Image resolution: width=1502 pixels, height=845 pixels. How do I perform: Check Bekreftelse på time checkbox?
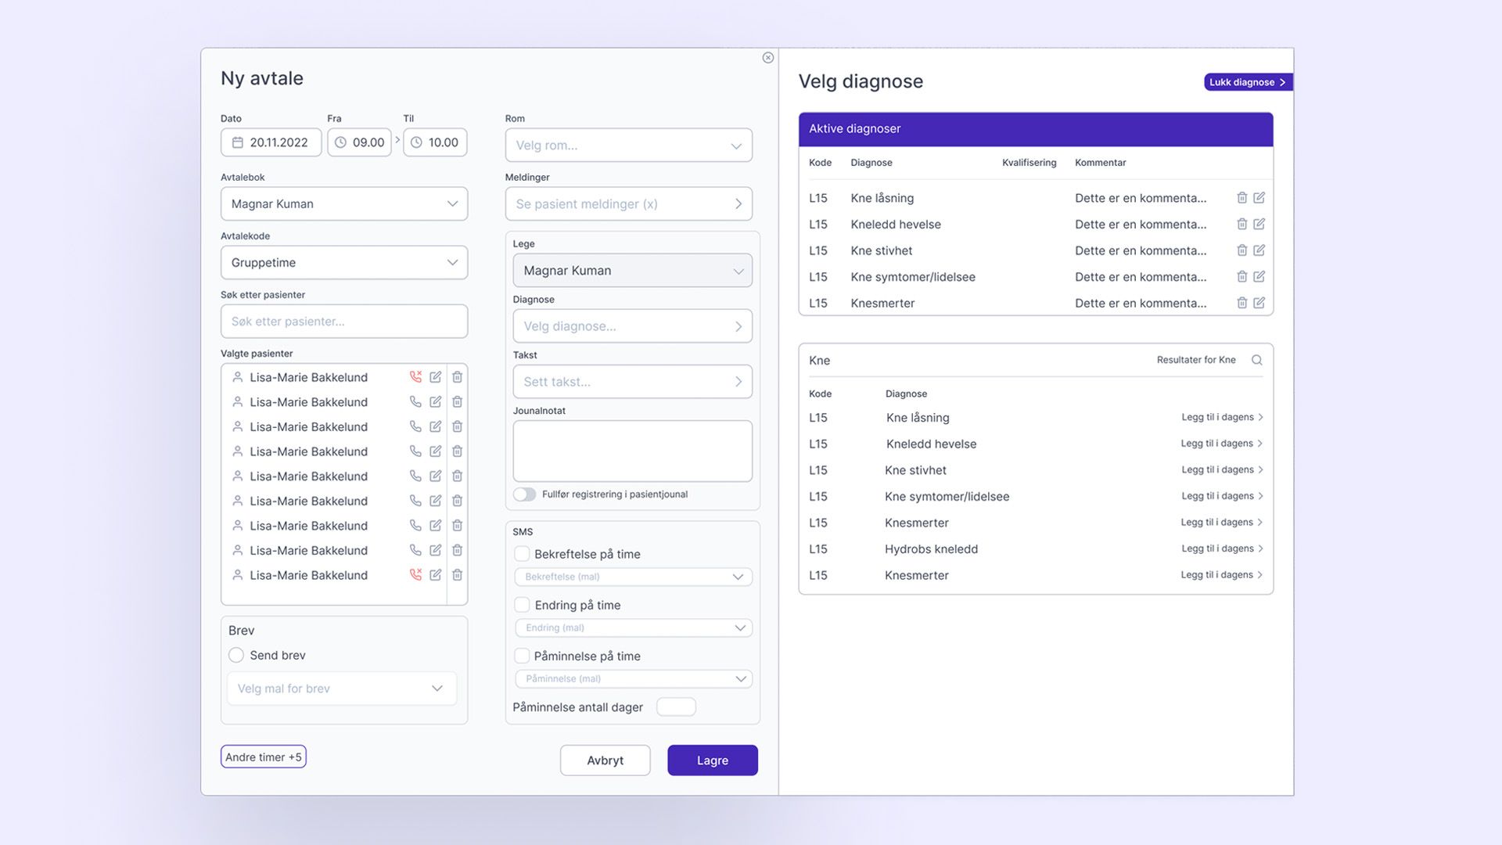[x=522, y=554]
